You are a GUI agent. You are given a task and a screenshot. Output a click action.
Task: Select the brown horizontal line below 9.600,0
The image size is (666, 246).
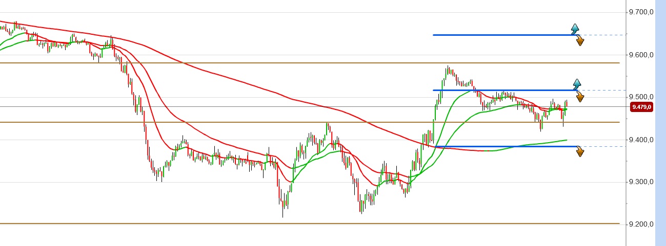[x=308, y=63]
